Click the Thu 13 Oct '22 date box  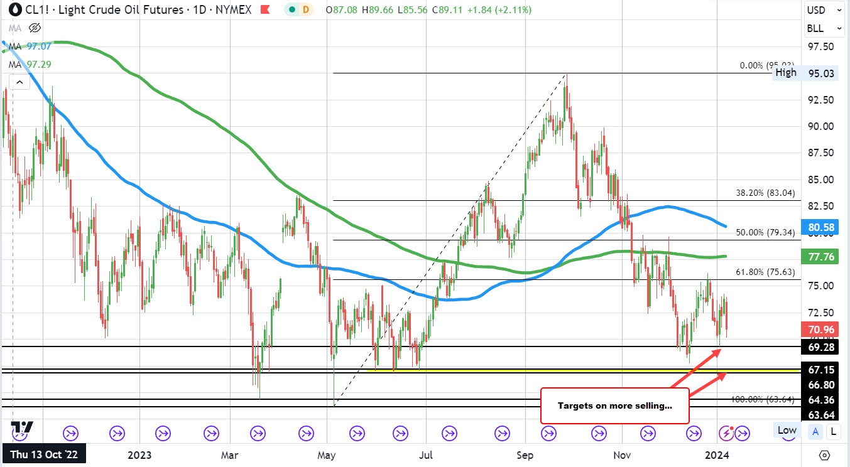43,454
